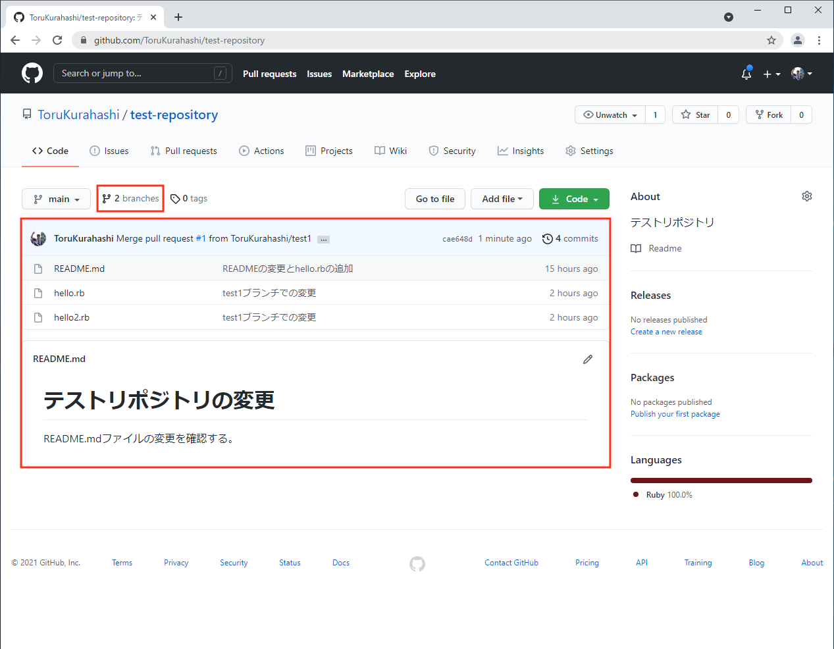Open the Projects tab

tap(329, 151)
